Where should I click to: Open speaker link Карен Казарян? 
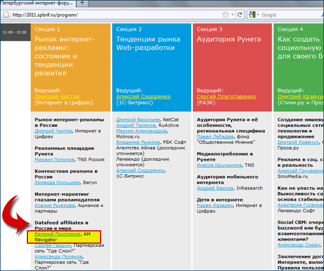(215, 205)
